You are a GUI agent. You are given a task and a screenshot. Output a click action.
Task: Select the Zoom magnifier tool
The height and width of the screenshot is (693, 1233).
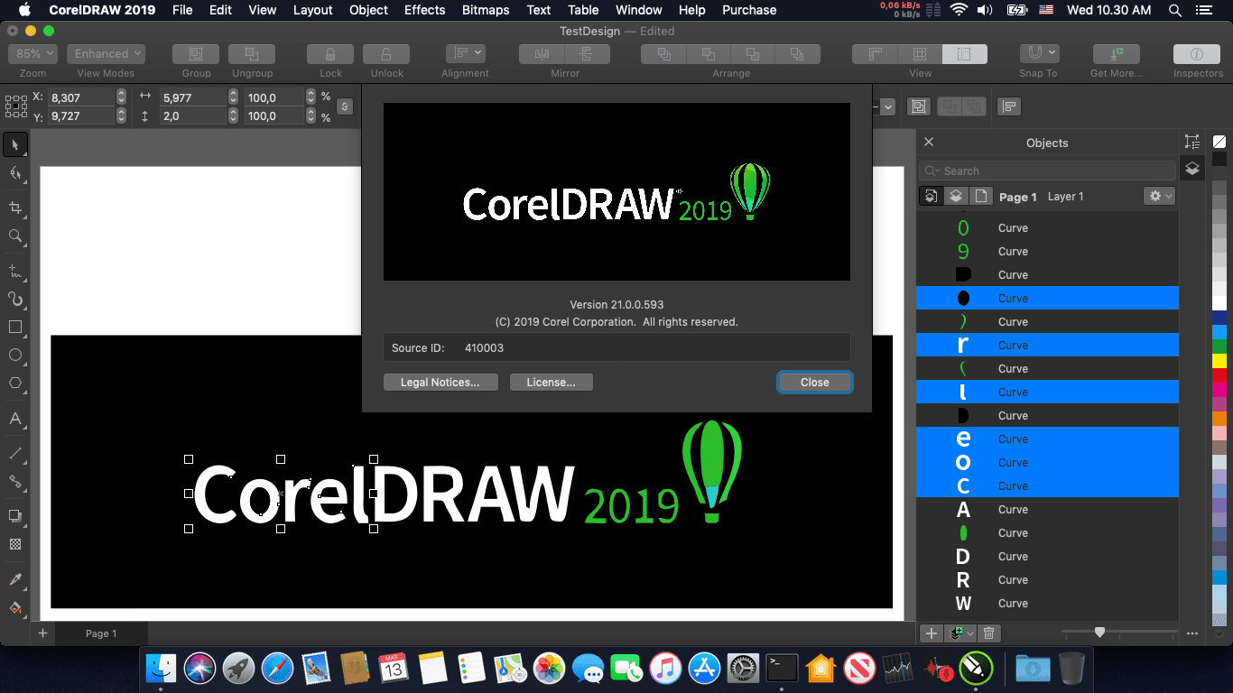tap(15, 236)
